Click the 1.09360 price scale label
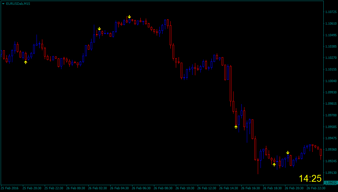This screenshot has width=338, height=192. [331, 150]
